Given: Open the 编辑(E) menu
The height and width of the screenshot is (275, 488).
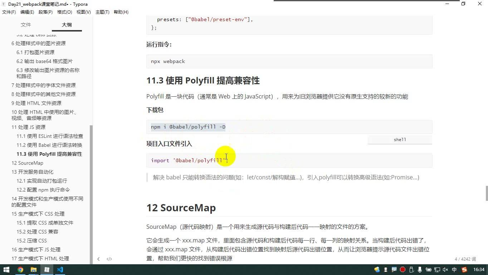Looking at the screenshot, I should point(27,12).
